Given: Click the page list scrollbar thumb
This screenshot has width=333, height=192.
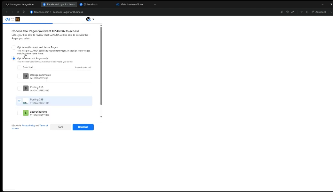Looking at the screenshot, I should (101, 66).
